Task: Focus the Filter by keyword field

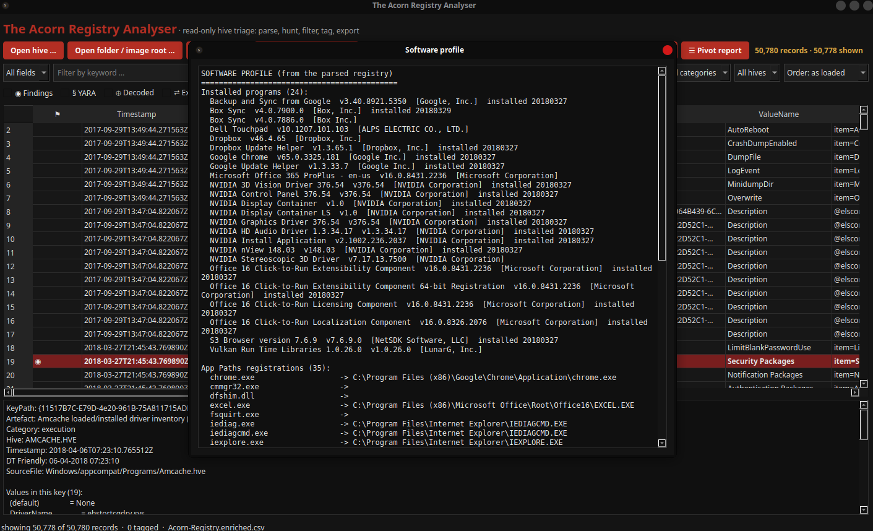Action: click(x=121, y=73)
